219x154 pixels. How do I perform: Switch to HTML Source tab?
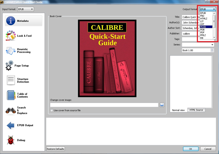(x=196, y=110)
